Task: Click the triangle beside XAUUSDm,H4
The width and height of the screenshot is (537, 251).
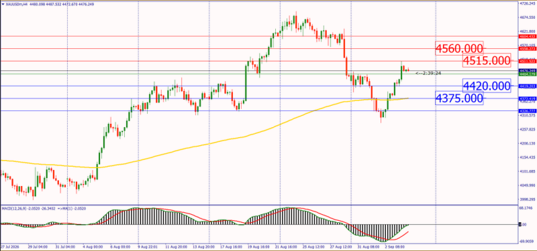Action: click(x=3, y=4)
